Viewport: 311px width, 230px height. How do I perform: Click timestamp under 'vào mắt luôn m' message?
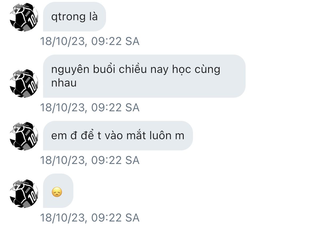click(x=90, y=160)
